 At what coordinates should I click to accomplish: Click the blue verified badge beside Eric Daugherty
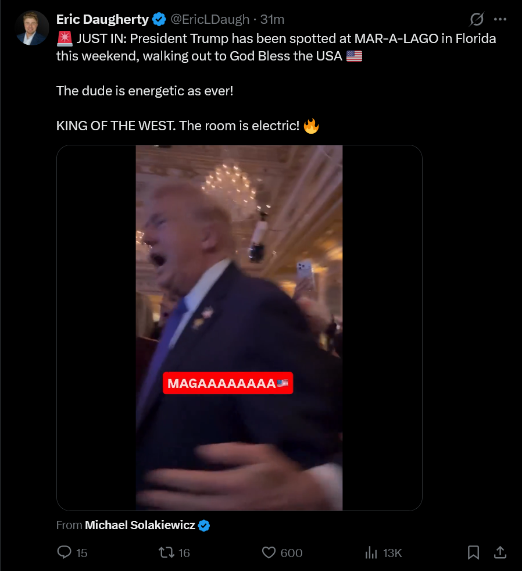pyautogui.click(x=159, y=19)
